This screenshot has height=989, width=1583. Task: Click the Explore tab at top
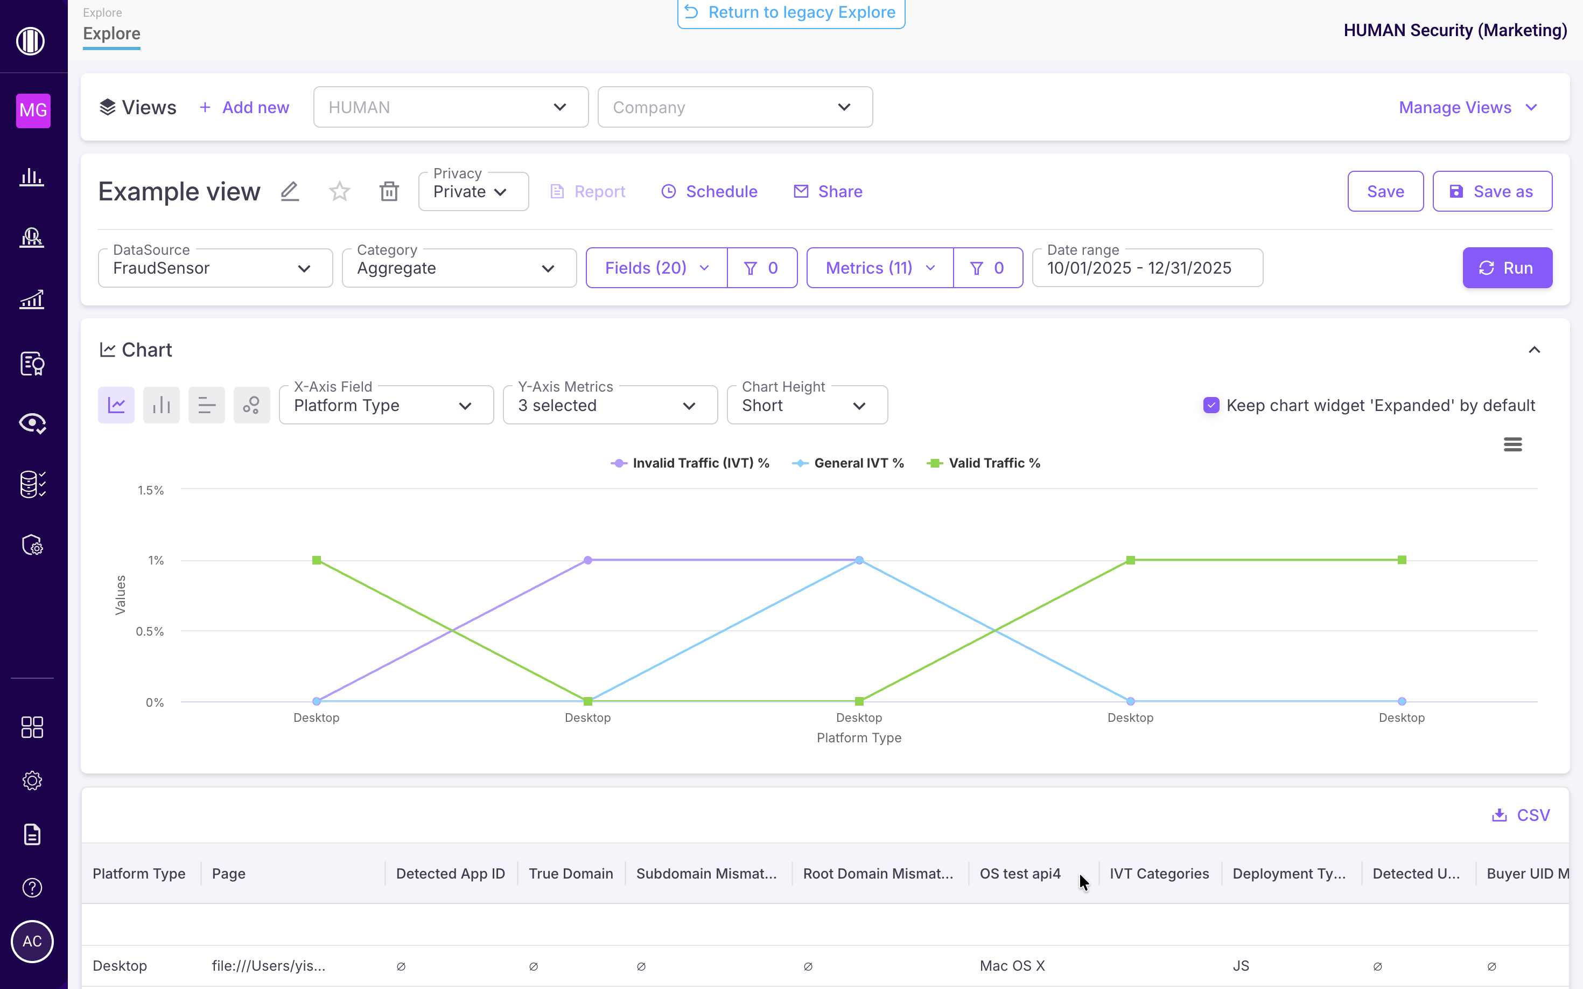pyautogui.click(x=112, y=33)
